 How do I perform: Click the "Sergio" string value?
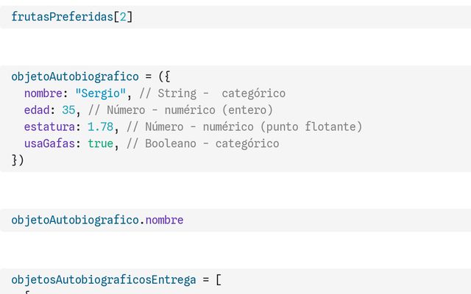pos(101,93)
